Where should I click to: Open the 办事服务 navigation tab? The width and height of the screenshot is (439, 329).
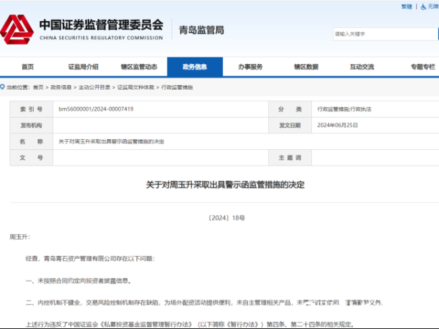pos(250,67)
